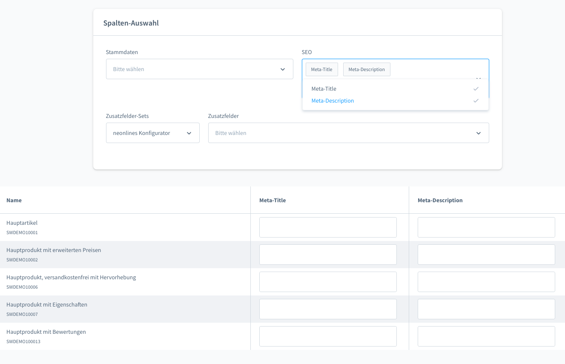Focus Meta-Description field for Hauptprodukt mit Bewertungen

tap(486, 336)
